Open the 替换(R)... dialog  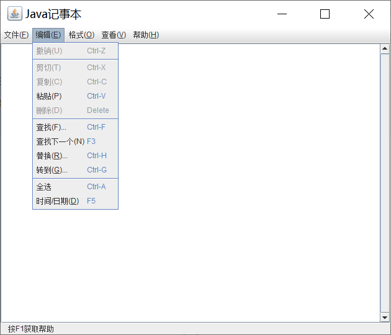pos(75,156)
